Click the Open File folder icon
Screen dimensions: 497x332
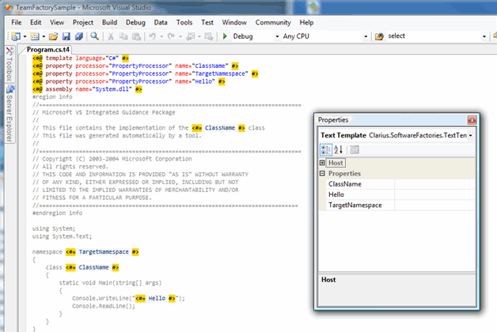53,36
